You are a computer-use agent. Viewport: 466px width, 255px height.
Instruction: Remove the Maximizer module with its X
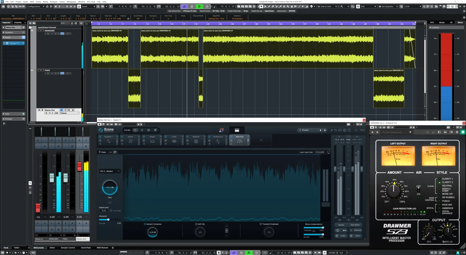point(248,137)
